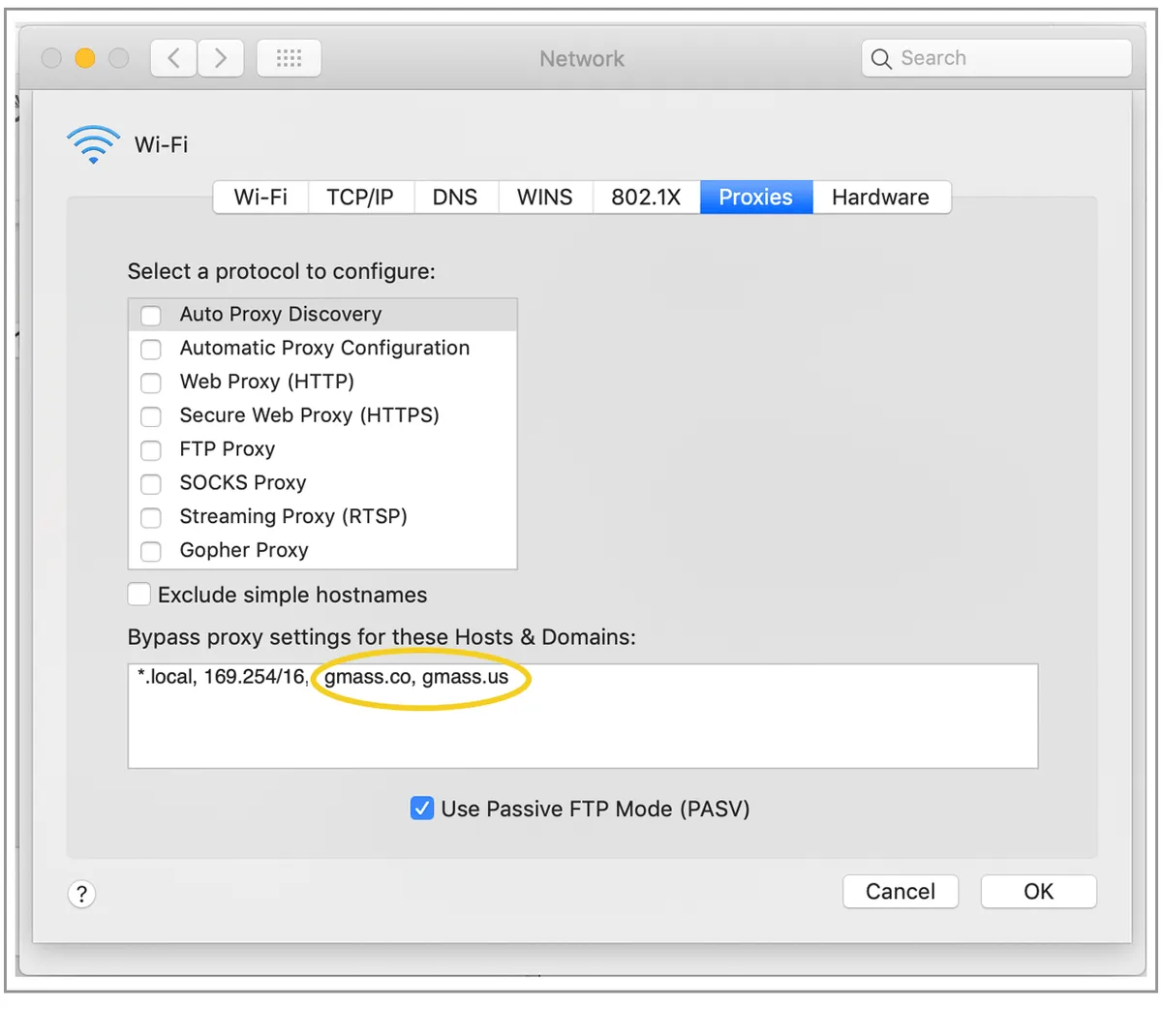Go back with the left chevron button

click(173, 58)
